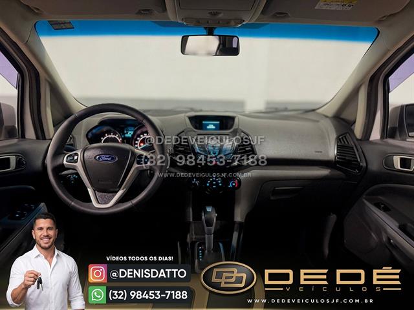
Task: Click the WhatsApp logo icon
Action: tap(98, 295)
